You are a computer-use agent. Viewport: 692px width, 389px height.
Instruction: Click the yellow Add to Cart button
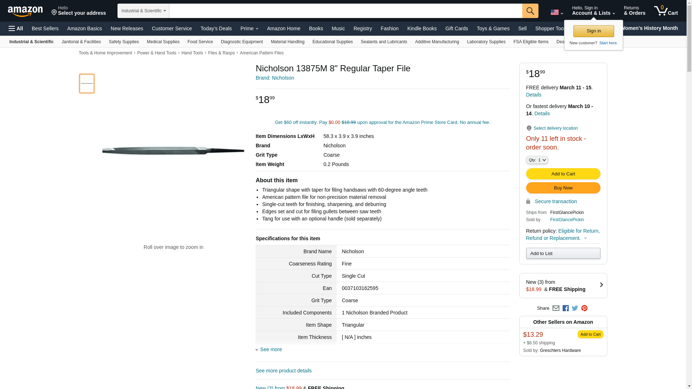[x=563, y=174]
